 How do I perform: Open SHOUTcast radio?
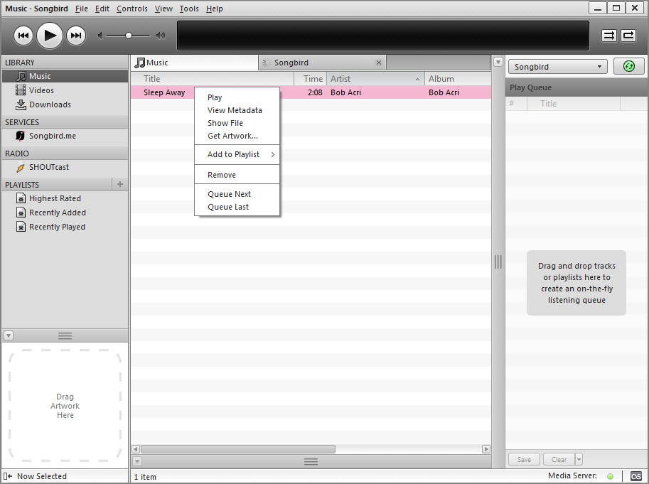point(65,167)
